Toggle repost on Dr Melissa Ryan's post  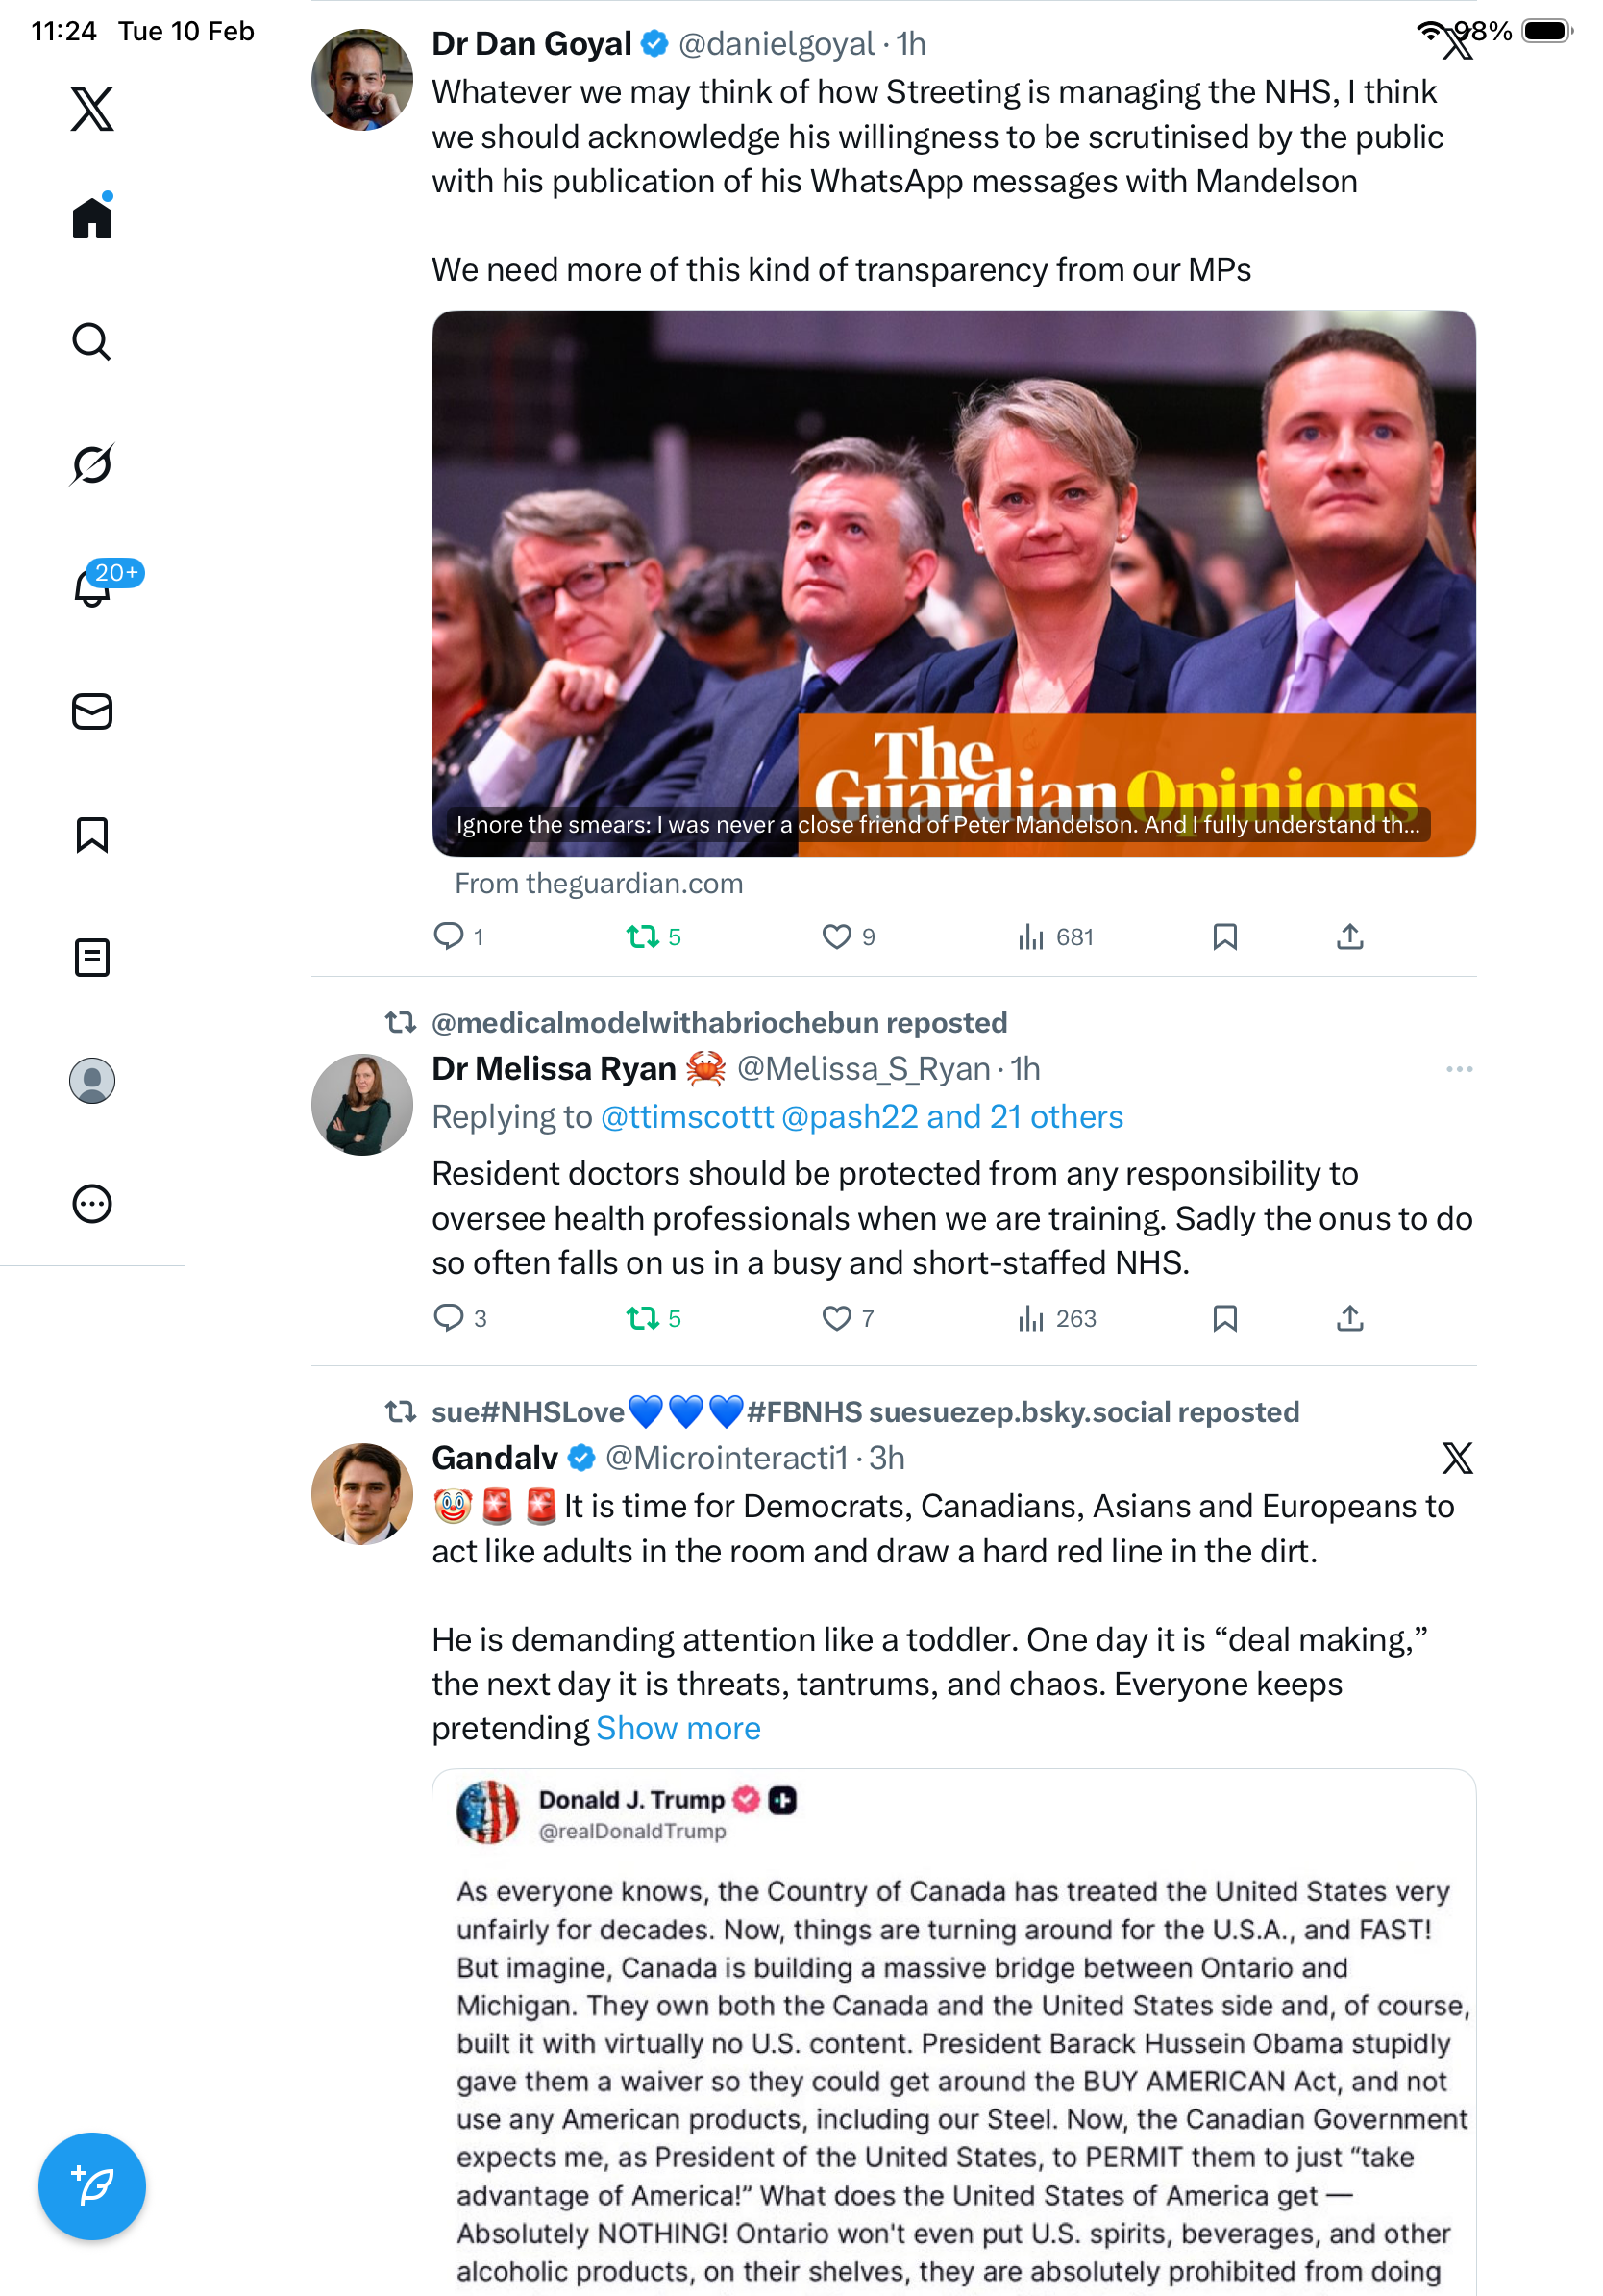tap(643, 1318)
